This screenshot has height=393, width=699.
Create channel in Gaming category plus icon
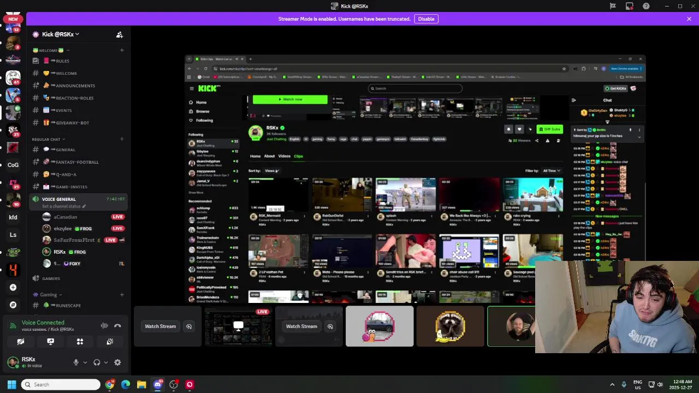tap(122, 295)
